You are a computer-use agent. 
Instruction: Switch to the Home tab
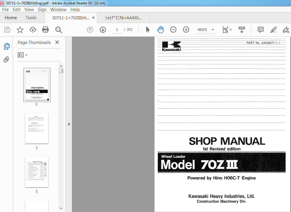click(11, 18)
